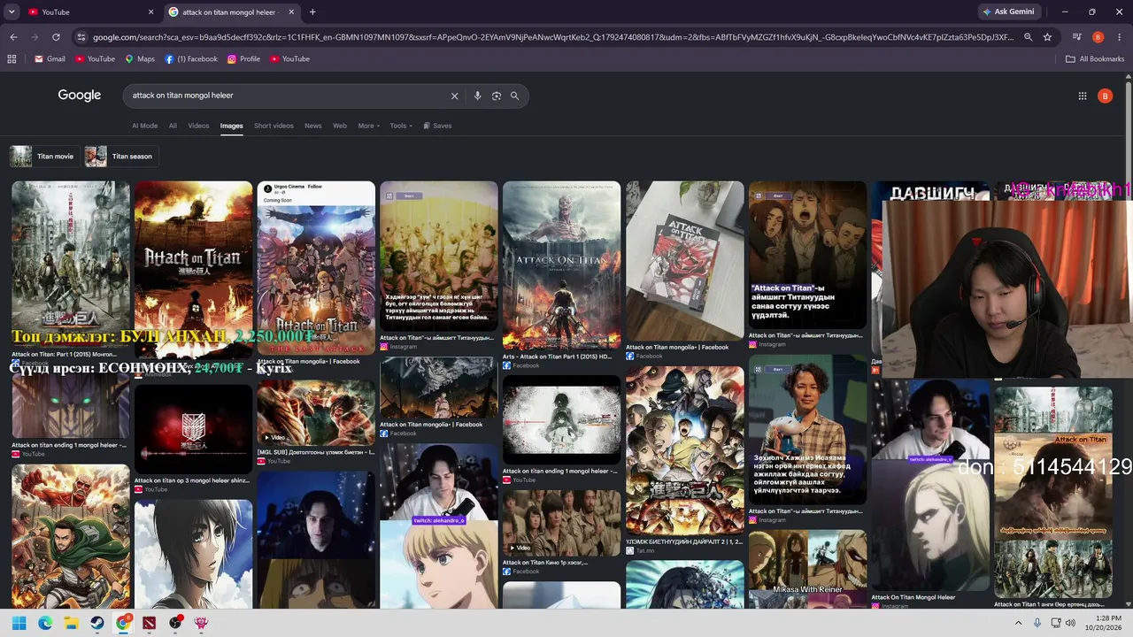Expand the More search filters dropdown
Viewport: 1133px width, 637px height.
tap(368, 126)
